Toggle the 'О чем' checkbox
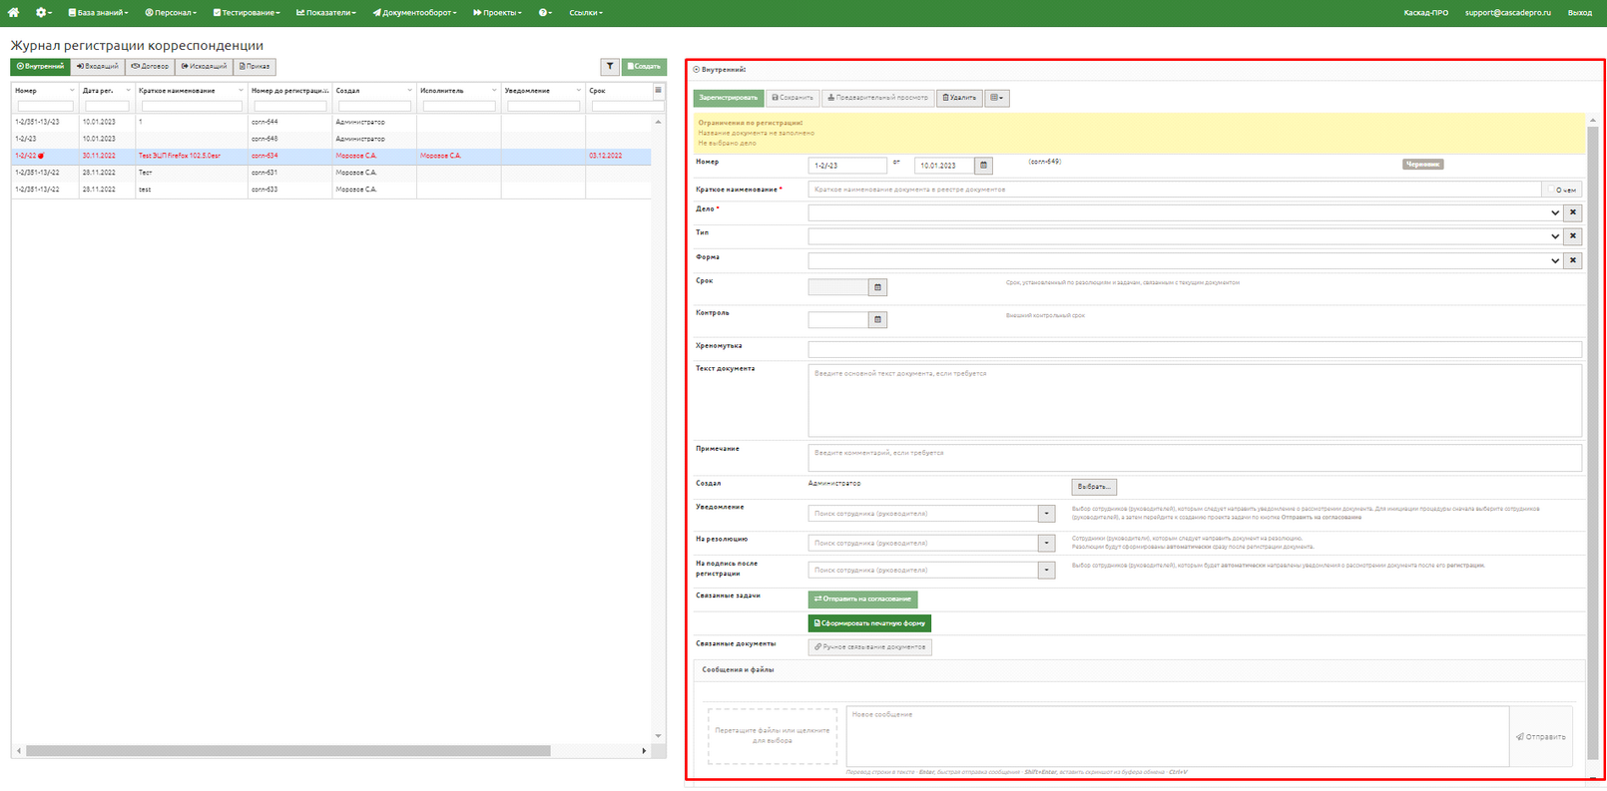This screenshot has width=1607, height=791. [1551, 190]
